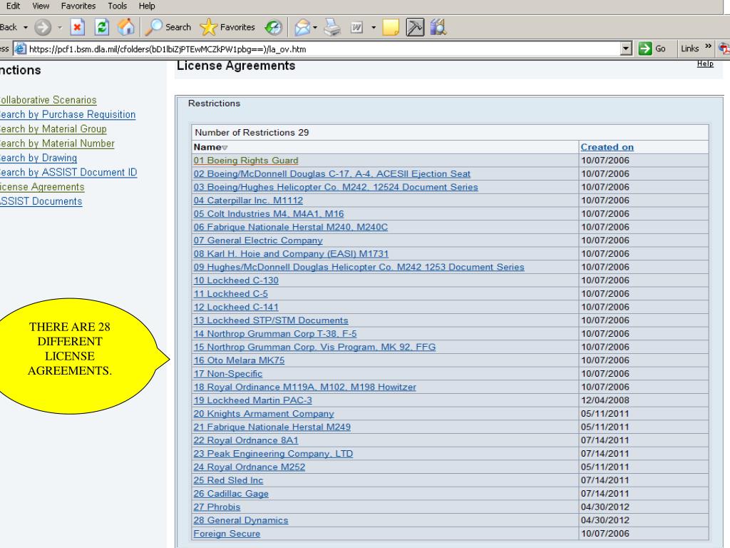Image resolution: width=730 pixels, height=548 pixels.
Task: Open 28 General Dynamics agreement
Action: click(241, 520)
